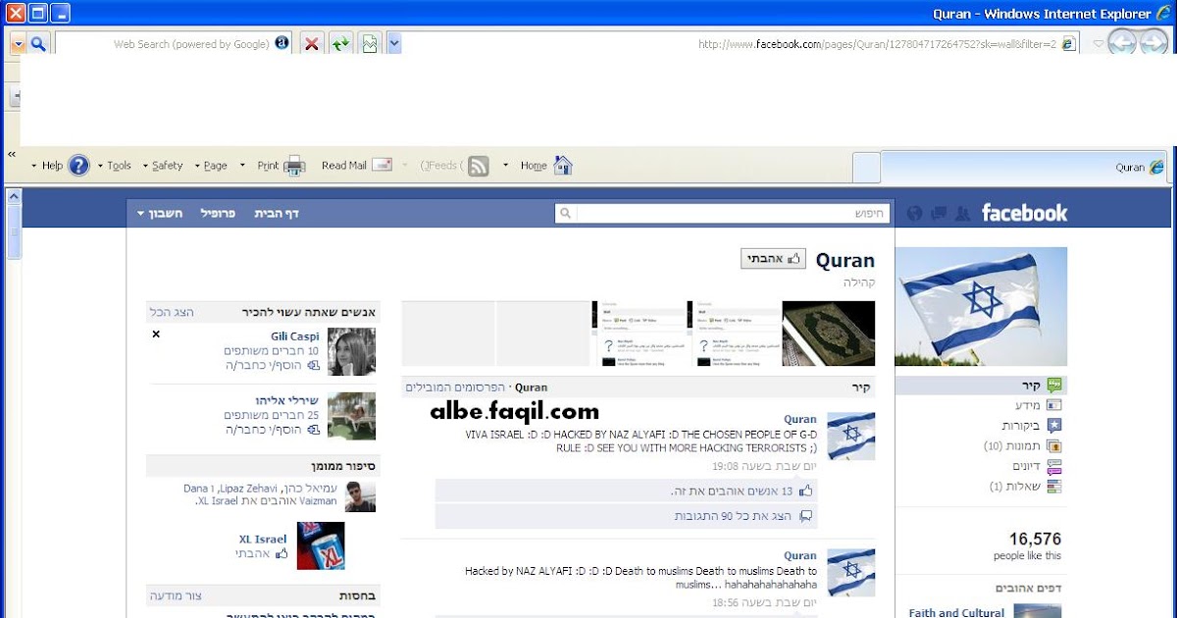Open the Tools menu
The width and height of the screenshot is (1177, 618).
119,166
